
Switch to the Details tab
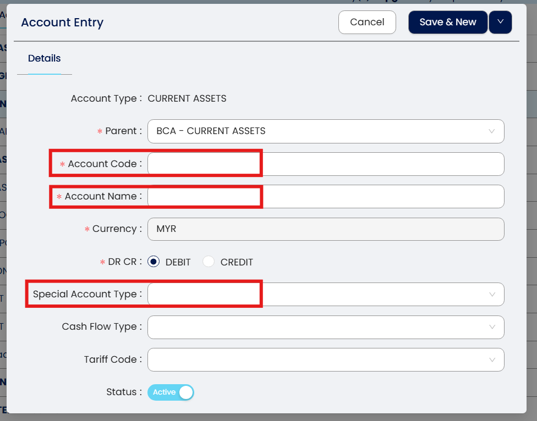(x=44, y=58)
